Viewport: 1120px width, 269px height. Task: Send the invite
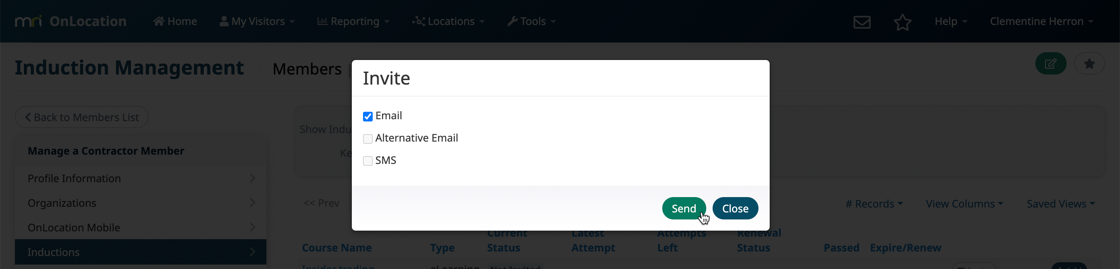click(683, 208)
